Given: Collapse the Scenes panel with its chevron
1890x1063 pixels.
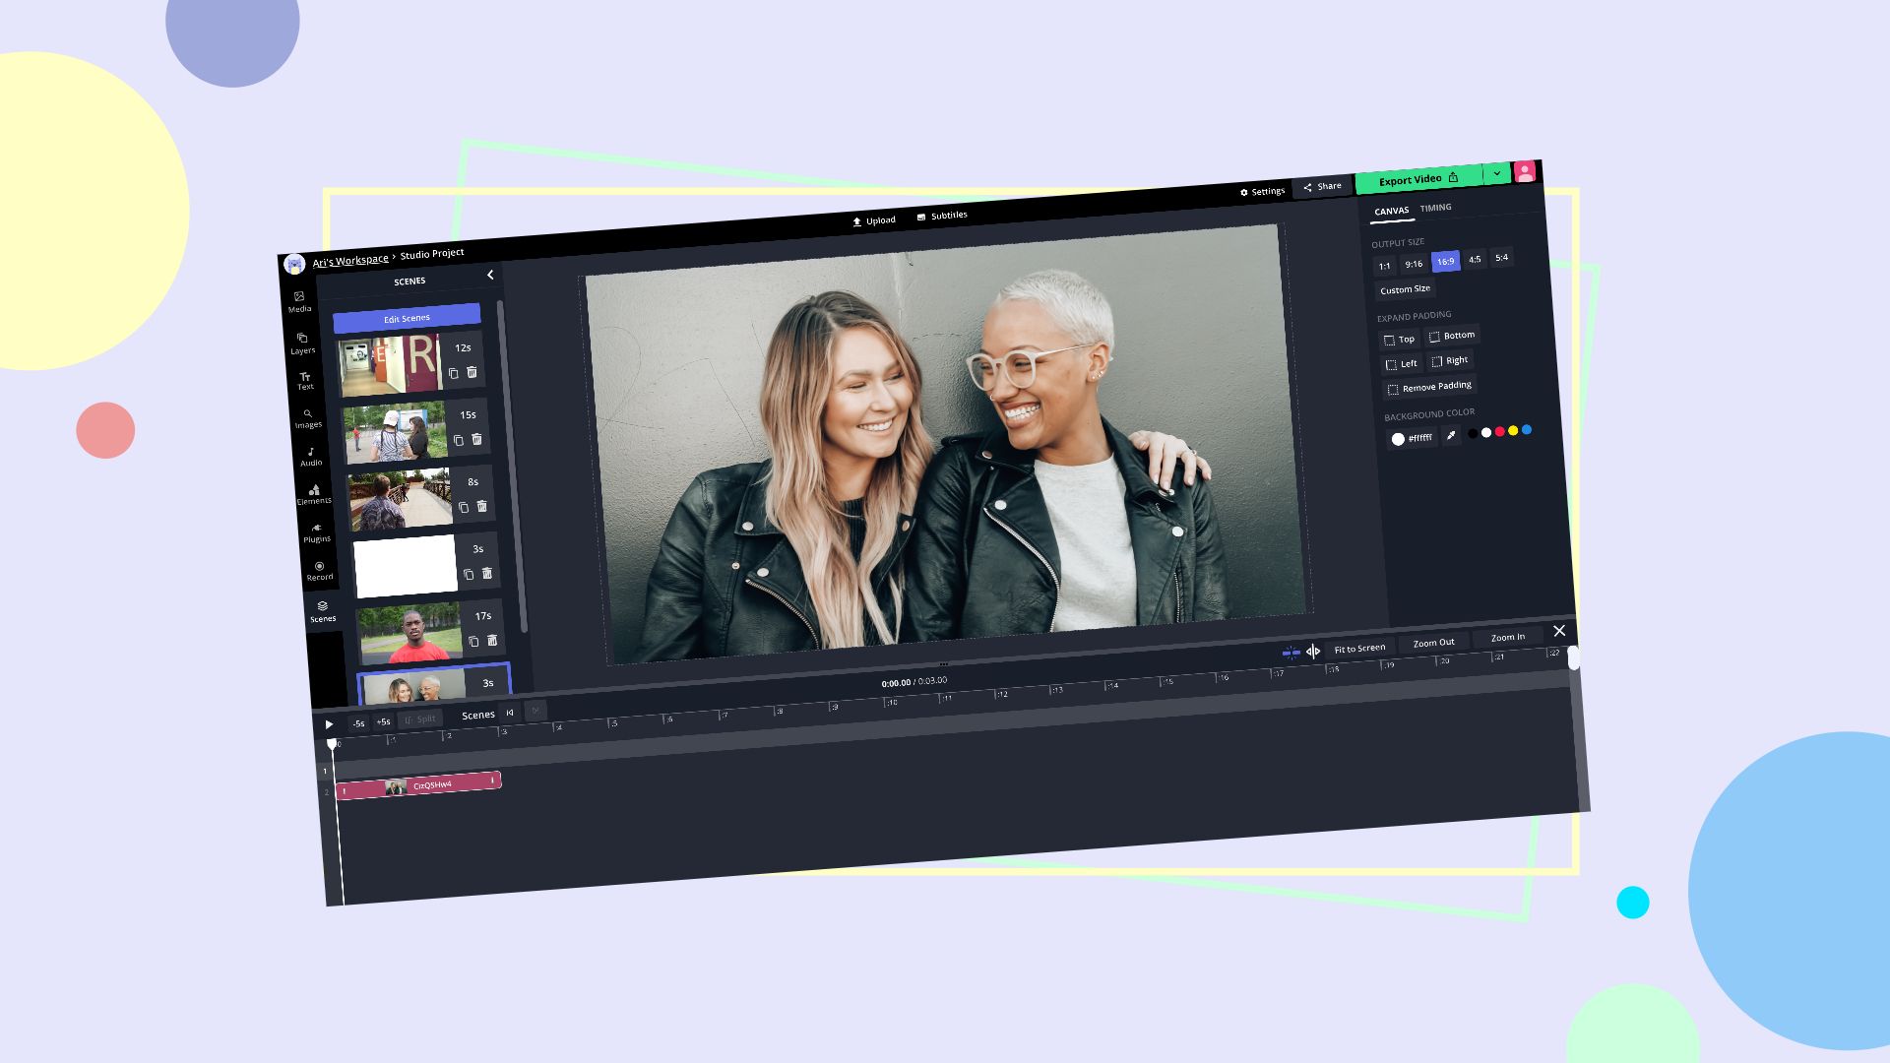Looking at the screenshot, I should tap(490, 277).
